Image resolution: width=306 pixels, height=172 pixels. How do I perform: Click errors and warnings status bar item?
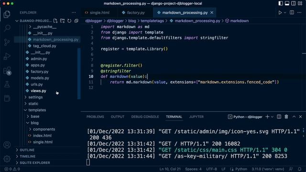pos(12,169)
